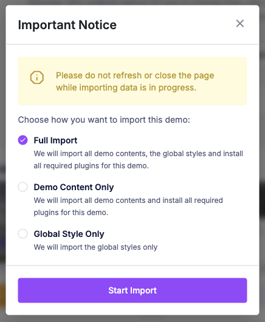Image resolution: width=265 pixels, height=322 pixels.
Task: Select the Demo Content Only radio button
Action: pyautogui.click(x=23, y=187)
